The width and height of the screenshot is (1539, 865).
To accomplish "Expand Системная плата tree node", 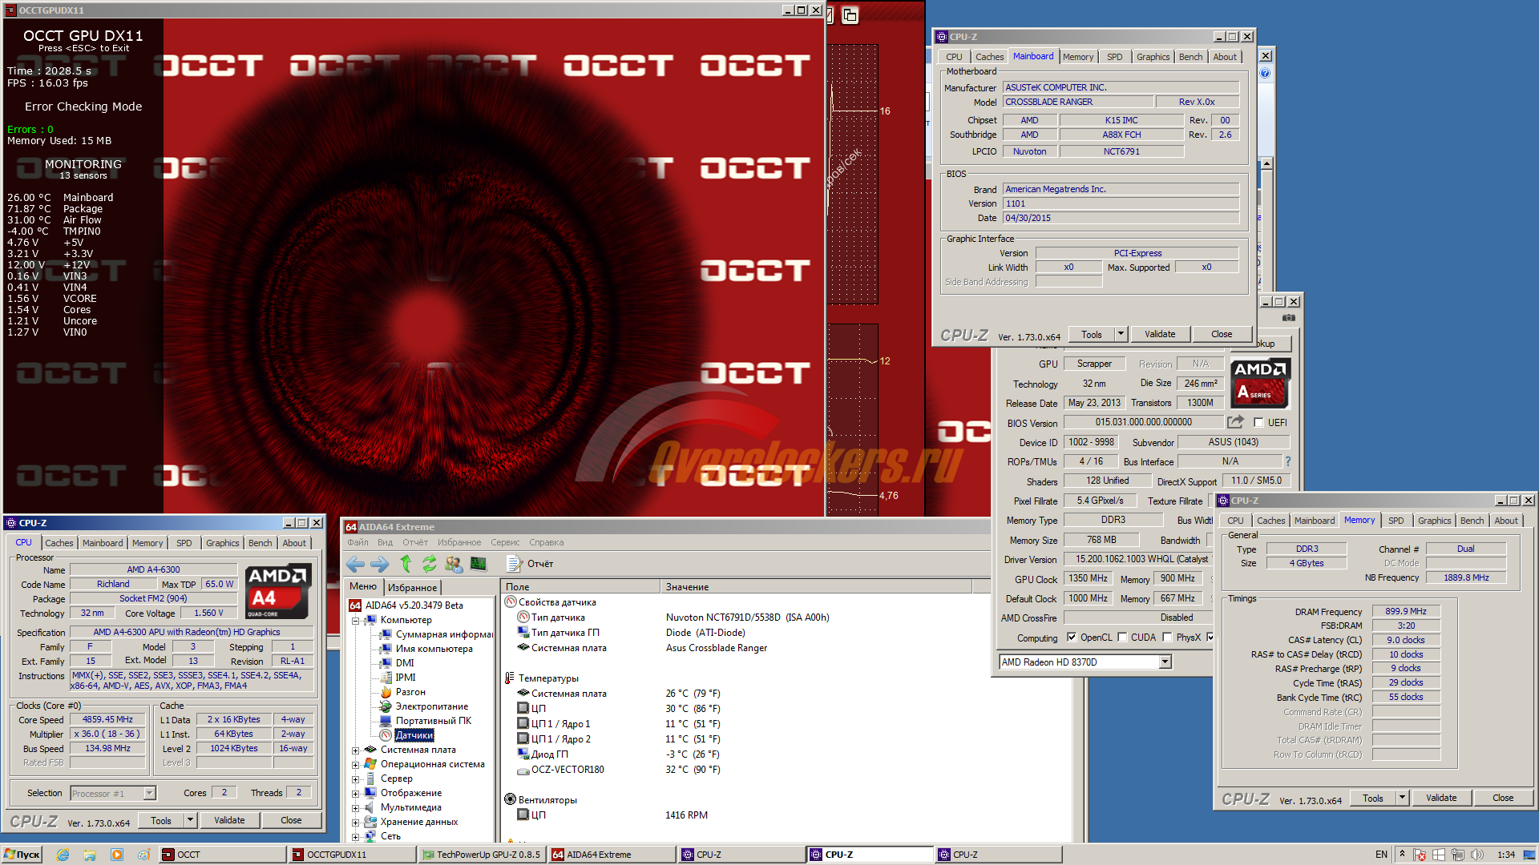I will pos(355,750).
